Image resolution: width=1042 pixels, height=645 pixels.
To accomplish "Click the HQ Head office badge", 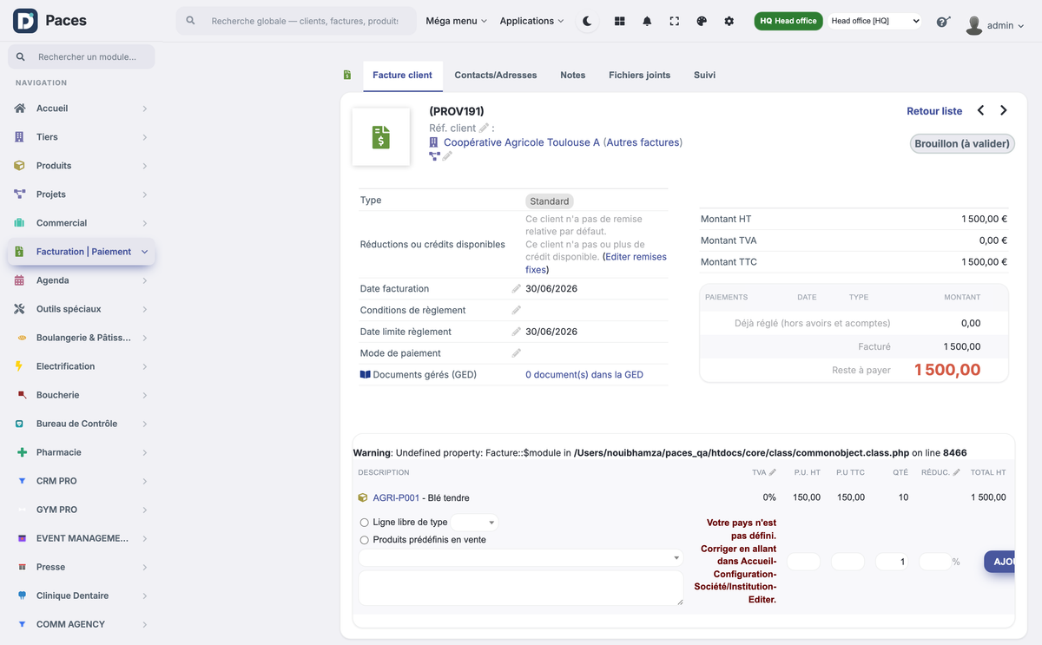I will point(788,21).
